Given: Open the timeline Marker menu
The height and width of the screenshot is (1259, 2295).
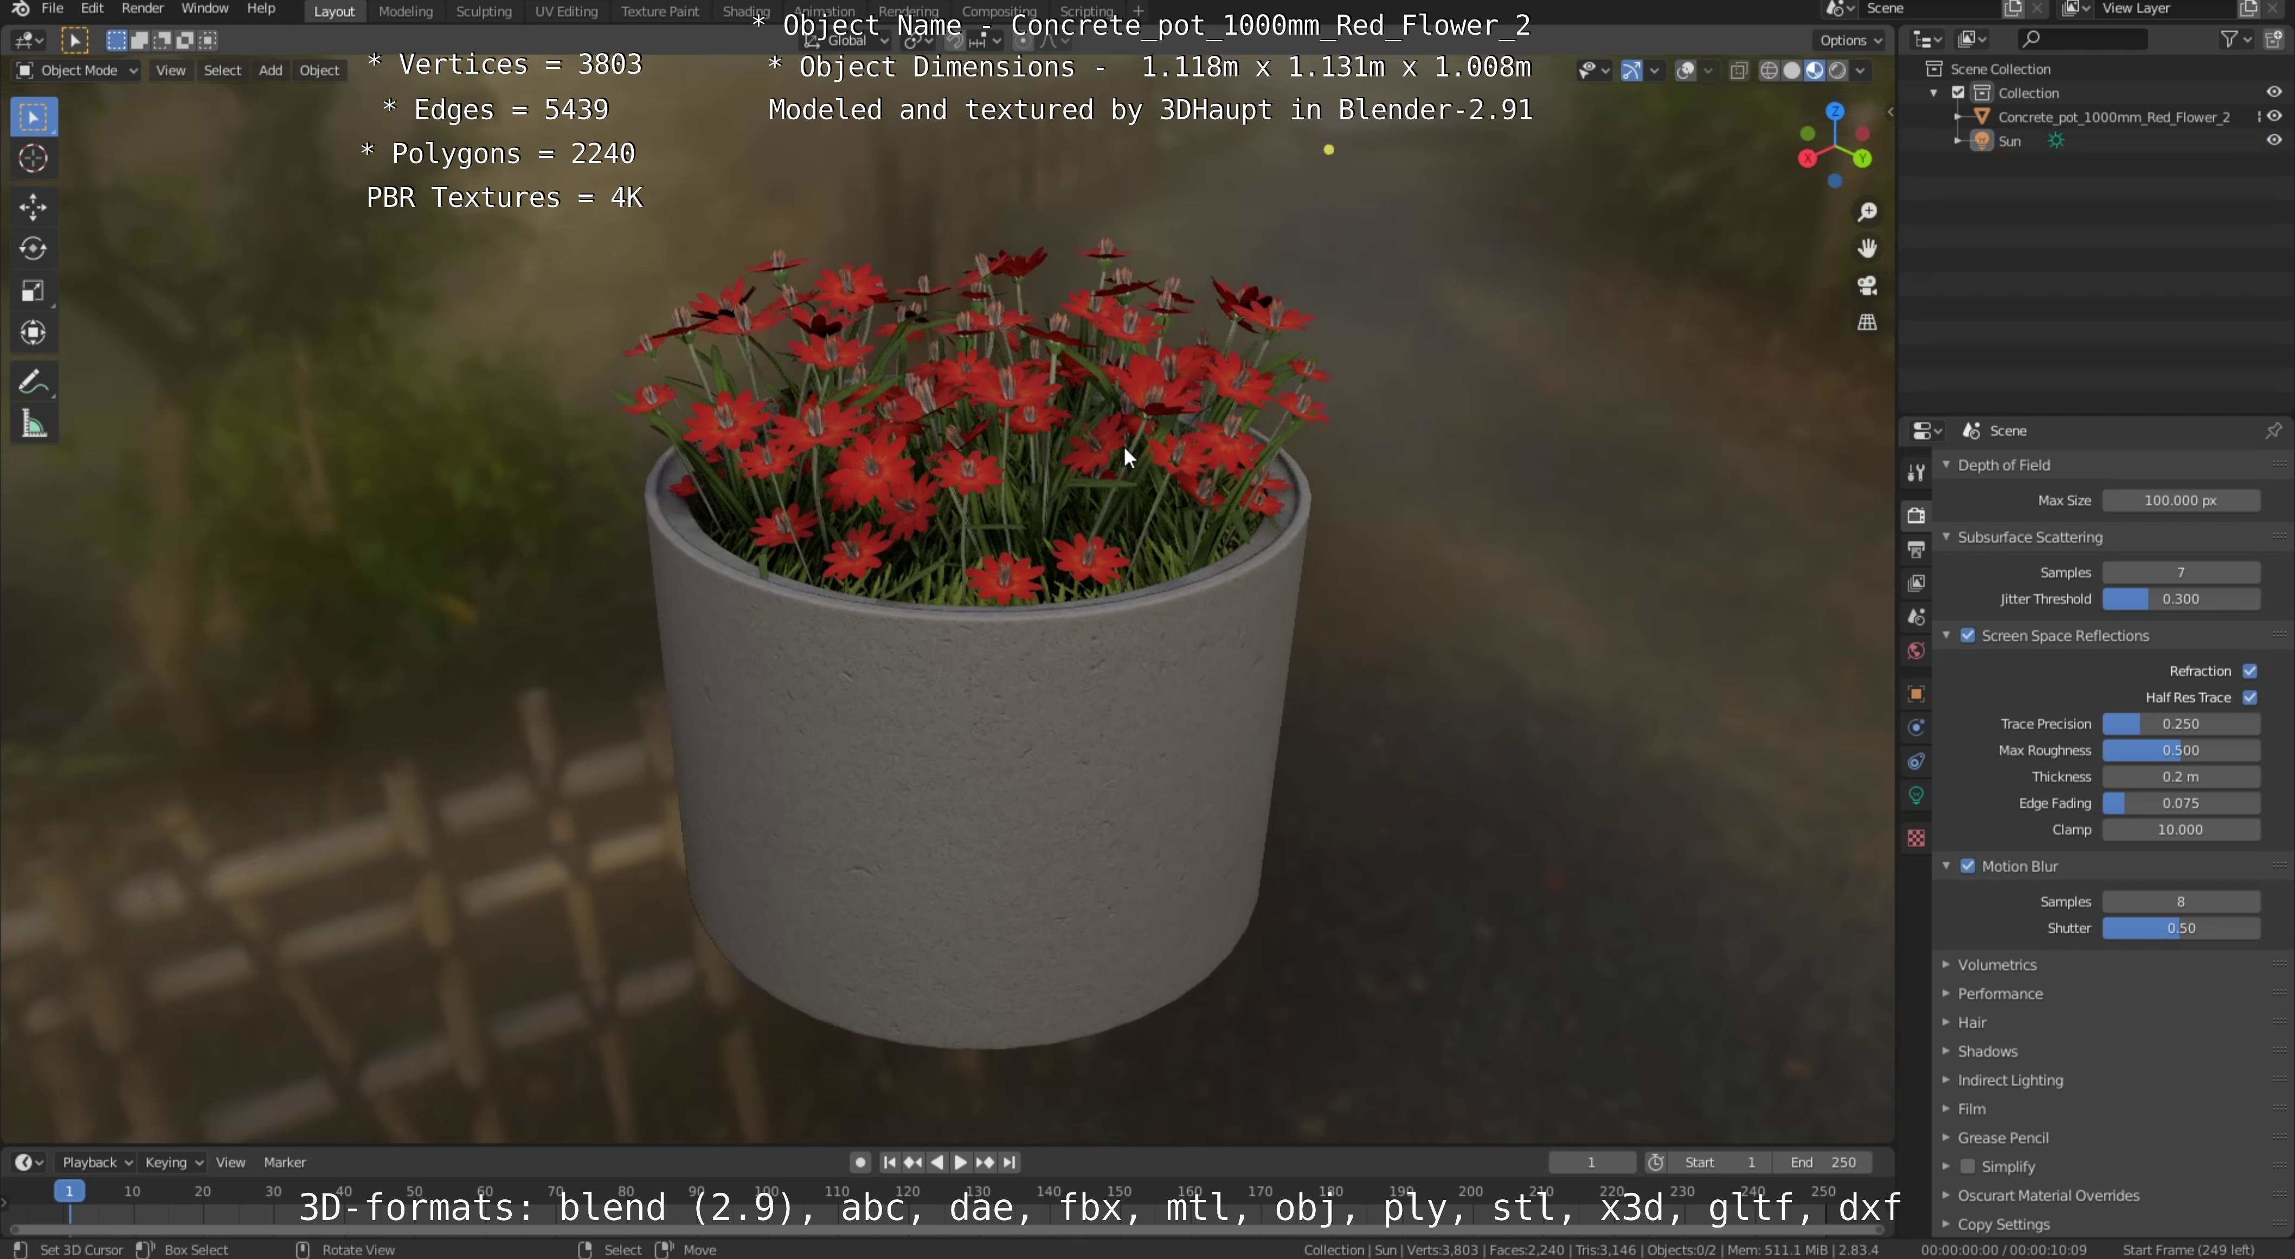Looking at the screenshot, I should tap(284, 1162).
